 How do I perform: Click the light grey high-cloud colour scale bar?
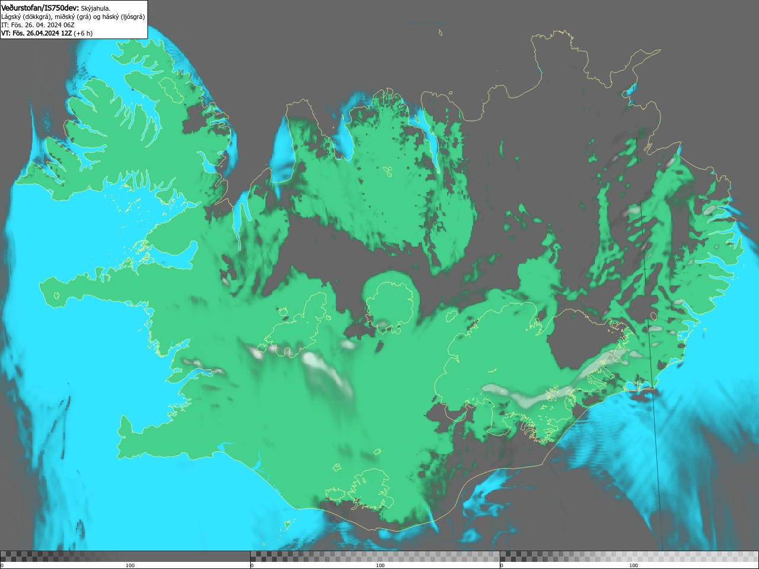tap(629, 556)
